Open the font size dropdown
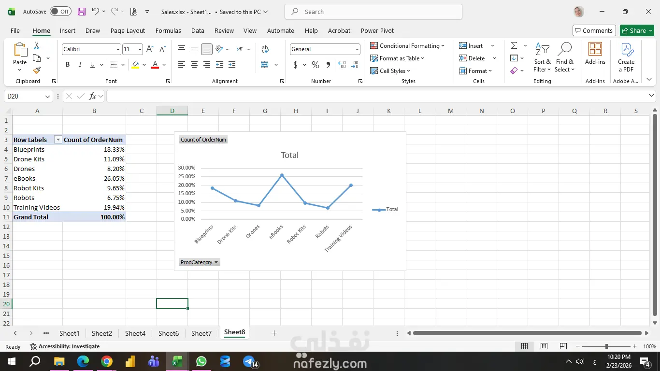 click(140, 49)
